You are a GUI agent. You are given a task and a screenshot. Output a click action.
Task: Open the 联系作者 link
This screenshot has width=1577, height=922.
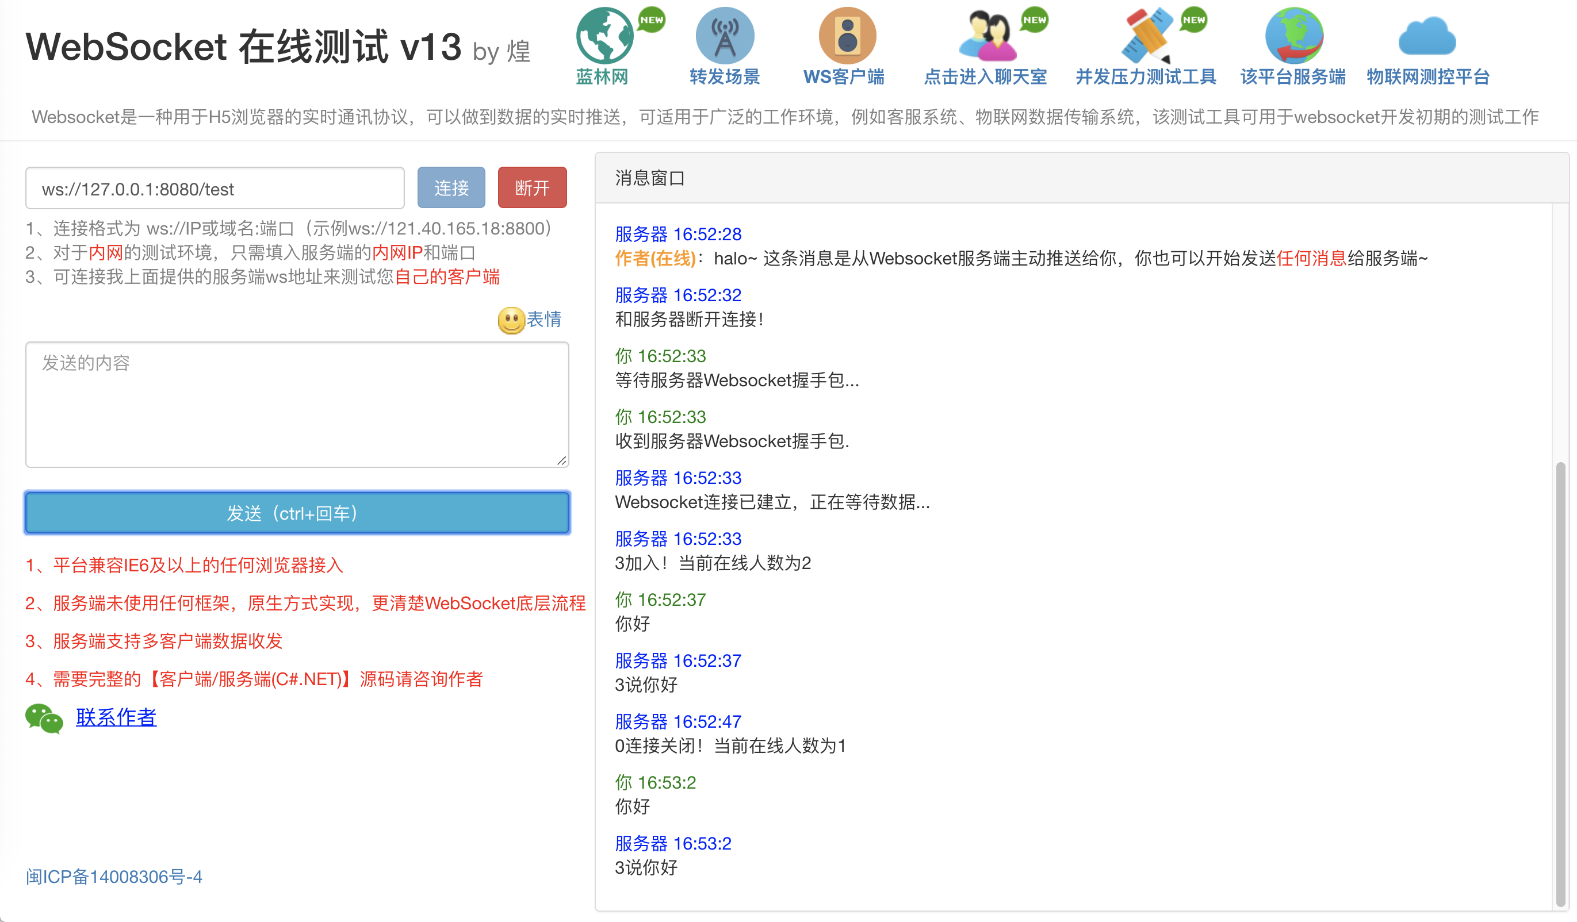[x=116, y=717]
